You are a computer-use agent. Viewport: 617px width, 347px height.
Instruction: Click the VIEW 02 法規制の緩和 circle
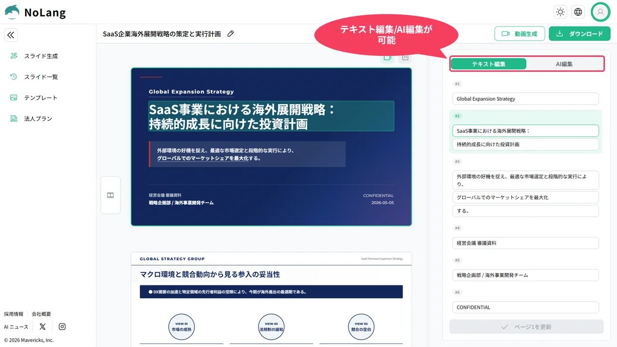(x=271, y=327)
